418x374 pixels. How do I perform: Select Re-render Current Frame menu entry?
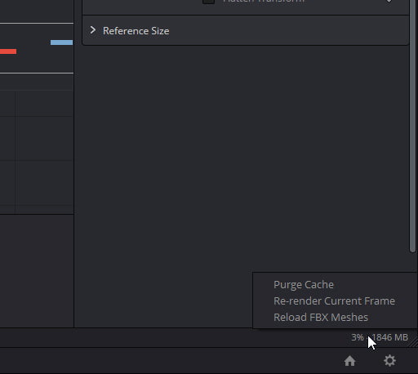click(334, 301)
